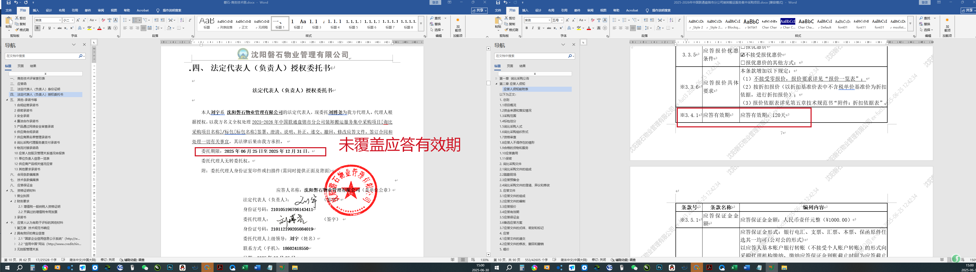976x272 pixels.
Task: Save the right Word document
Action: [498, 3]
